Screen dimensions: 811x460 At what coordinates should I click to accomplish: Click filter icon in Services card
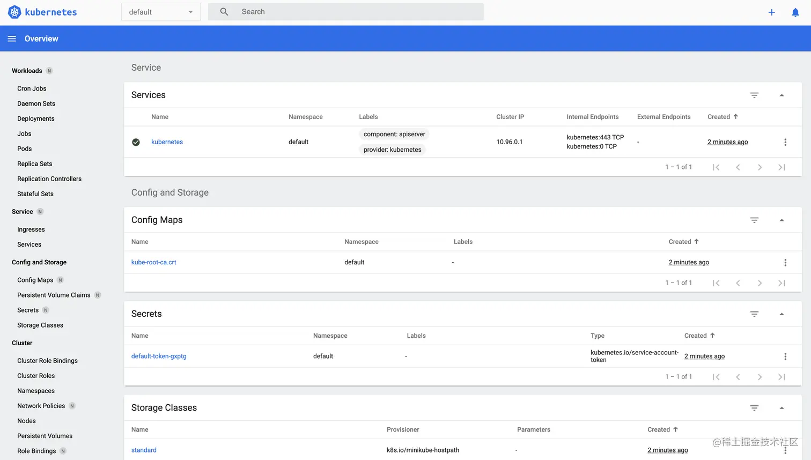pyautogui.click(x=754, y=95)
